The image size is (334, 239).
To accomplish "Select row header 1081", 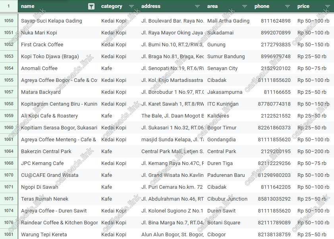I will (9, 234).
